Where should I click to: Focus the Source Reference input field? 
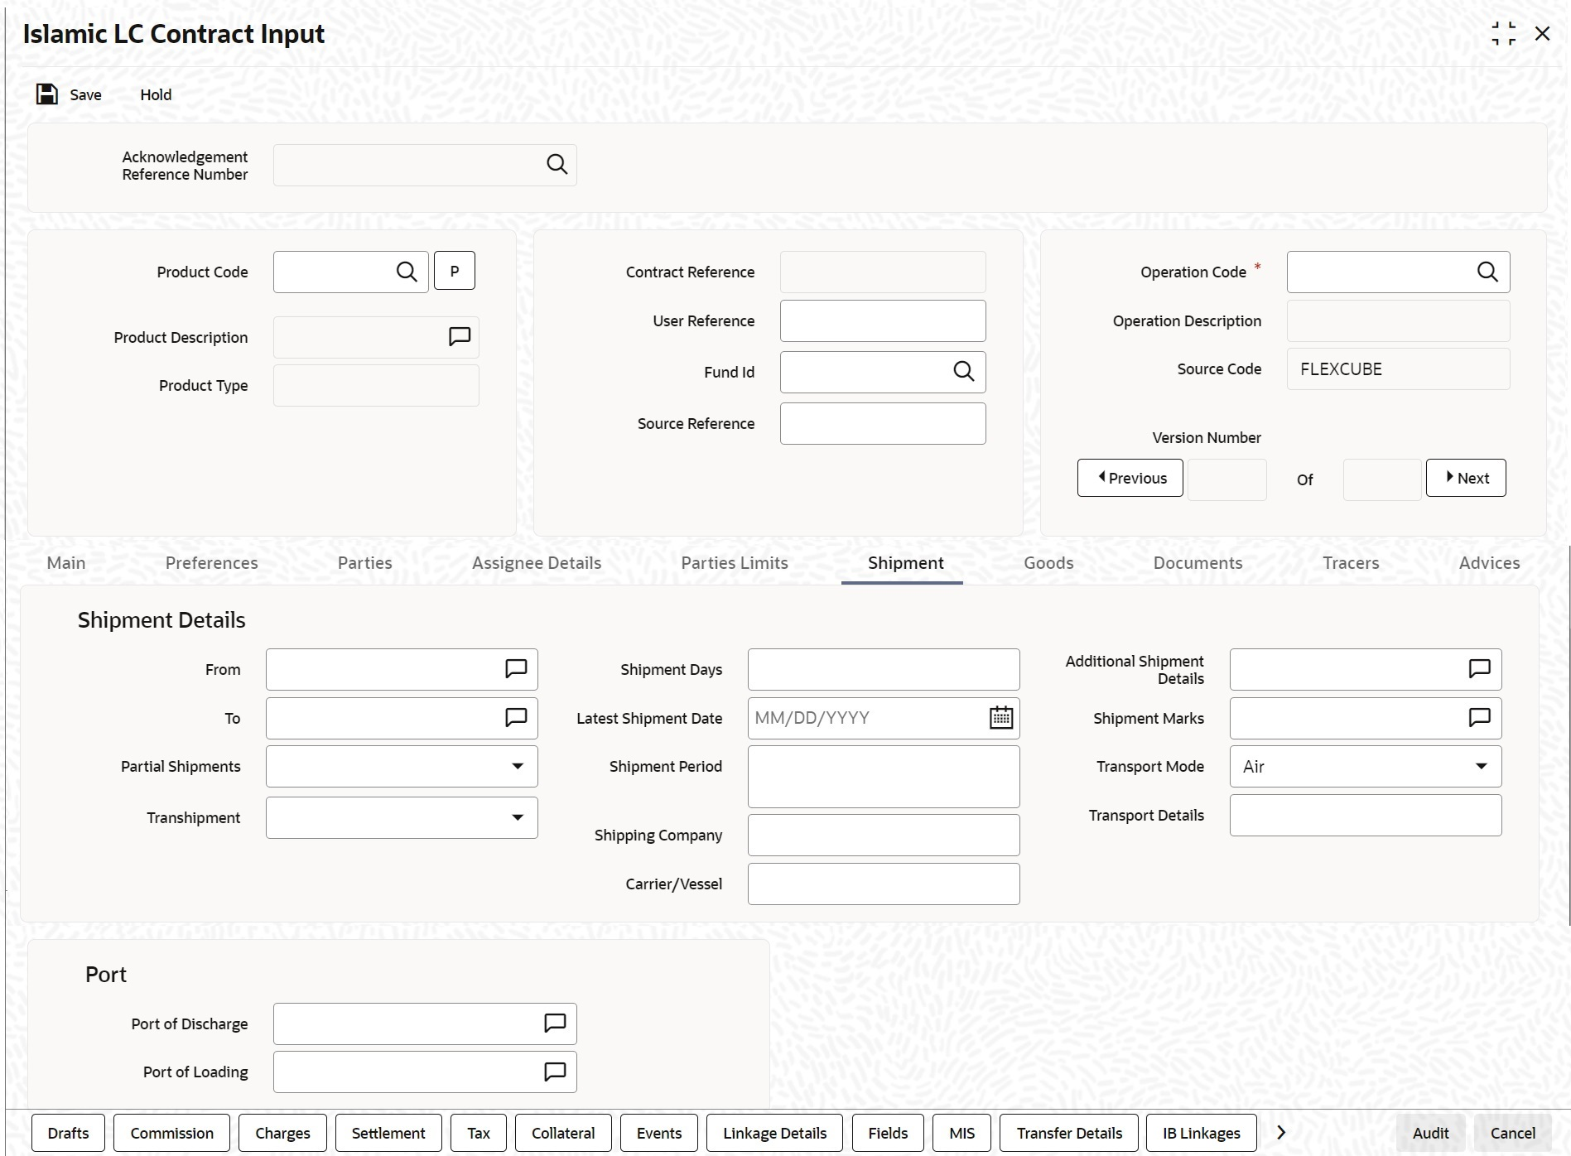tap(883, 423)
